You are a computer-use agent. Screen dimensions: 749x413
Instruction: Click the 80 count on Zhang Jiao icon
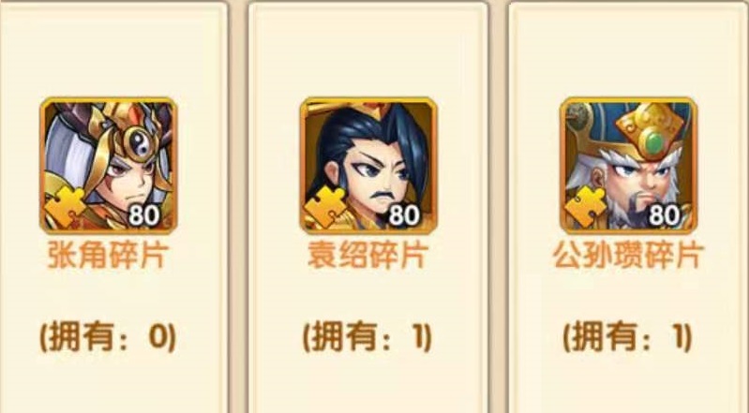tap(143, 214)
